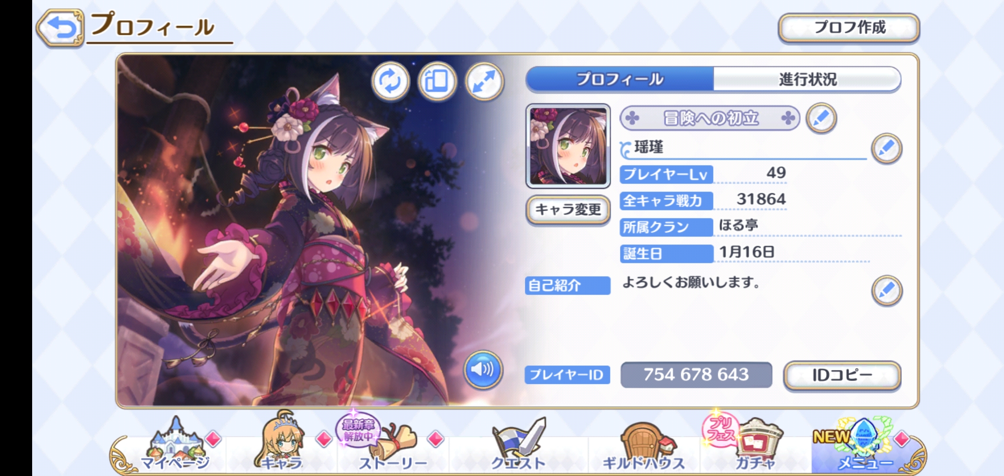Switch to the 進行状況 tab
Screen dimensions: 1004x476
[x=807, y=79]
